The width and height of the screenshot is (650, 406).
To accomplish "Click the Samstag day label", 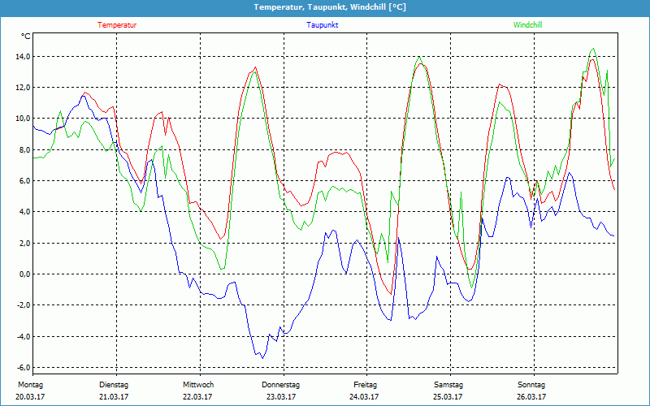I will coord(448,385).
